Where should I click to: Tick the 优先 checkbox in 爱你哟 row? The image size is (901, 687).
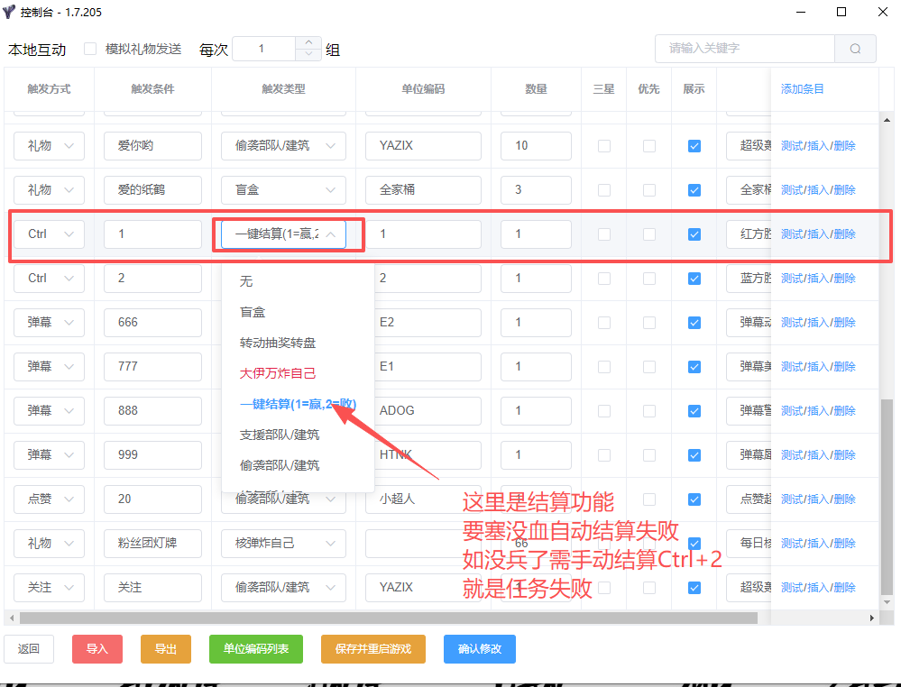coord(648,146)
